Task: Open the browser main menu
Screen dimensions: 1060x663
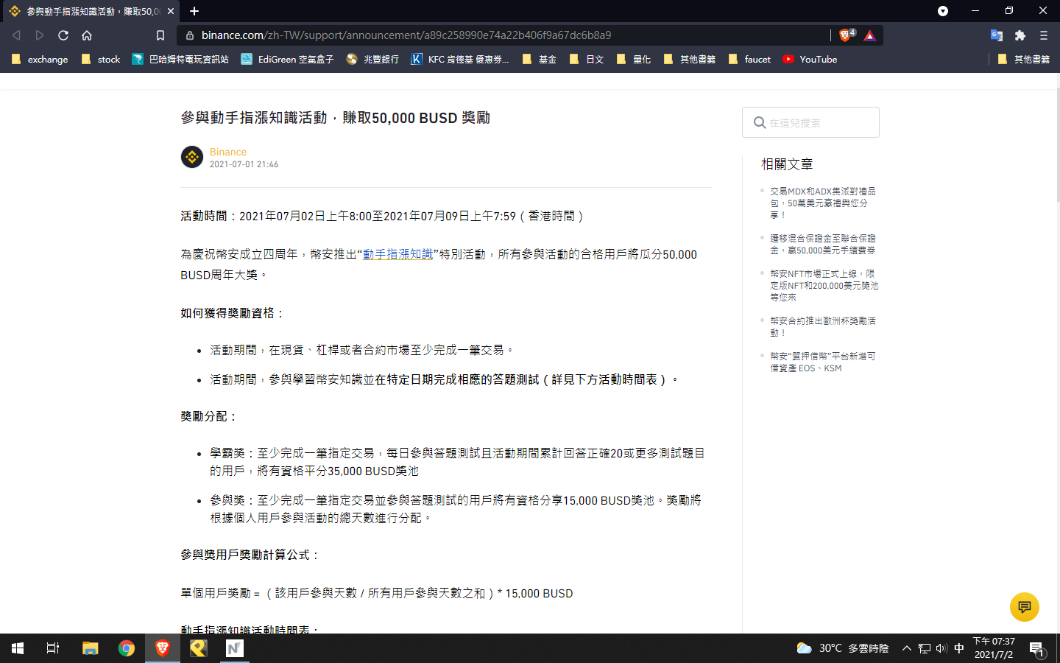Action: (1044, 35)
